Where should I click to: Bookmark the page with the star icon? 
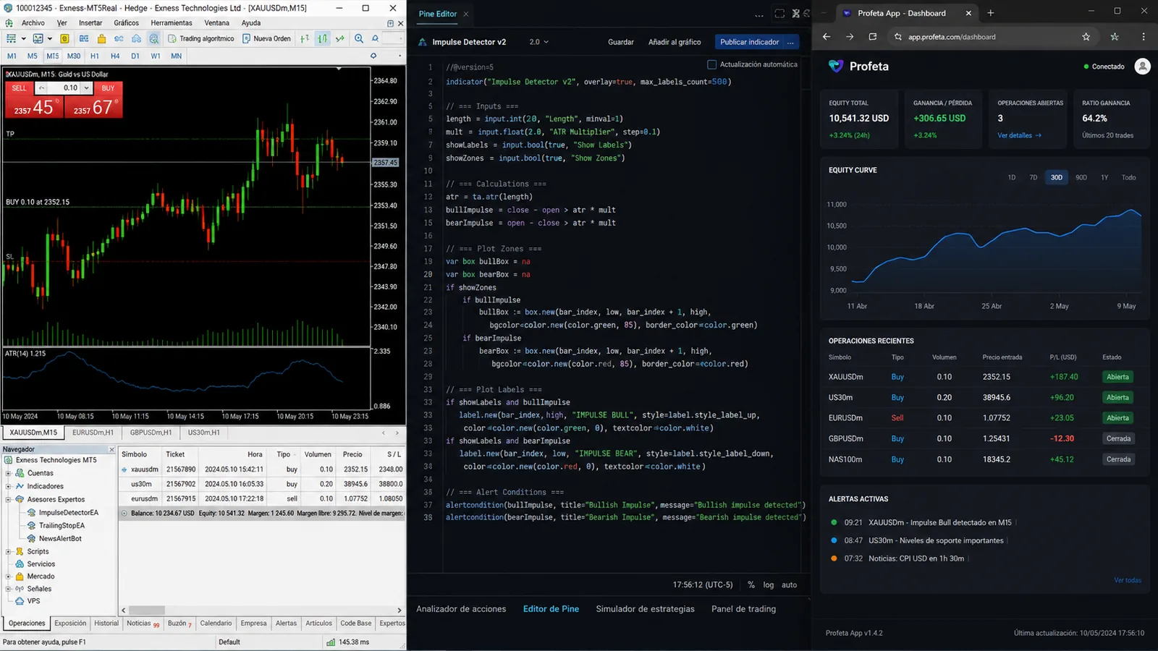[x=1086, y=36]
